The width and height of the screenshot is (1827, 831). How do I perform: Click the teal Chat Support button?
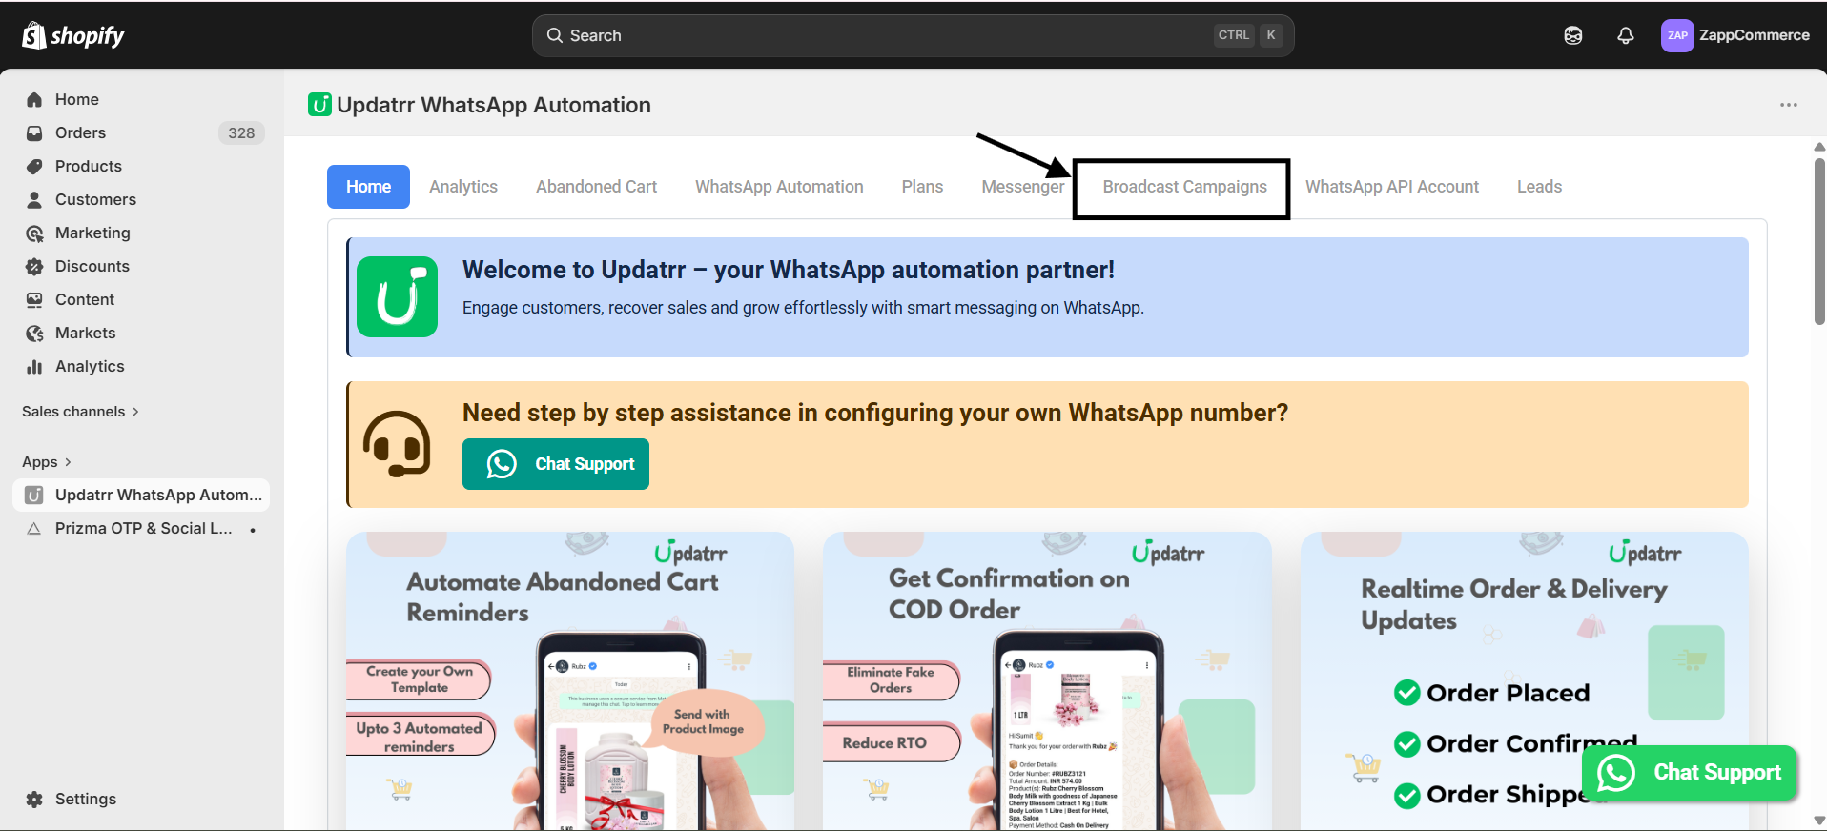click(556, 464)
